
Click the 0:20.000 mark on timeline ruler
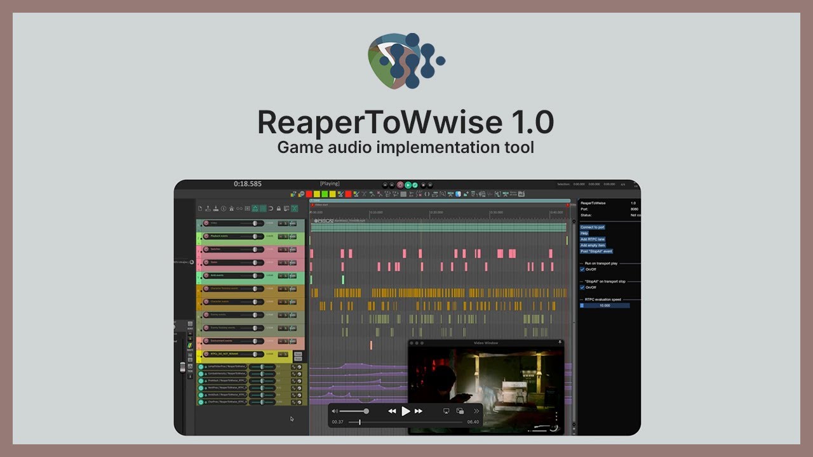pos(436,212)
